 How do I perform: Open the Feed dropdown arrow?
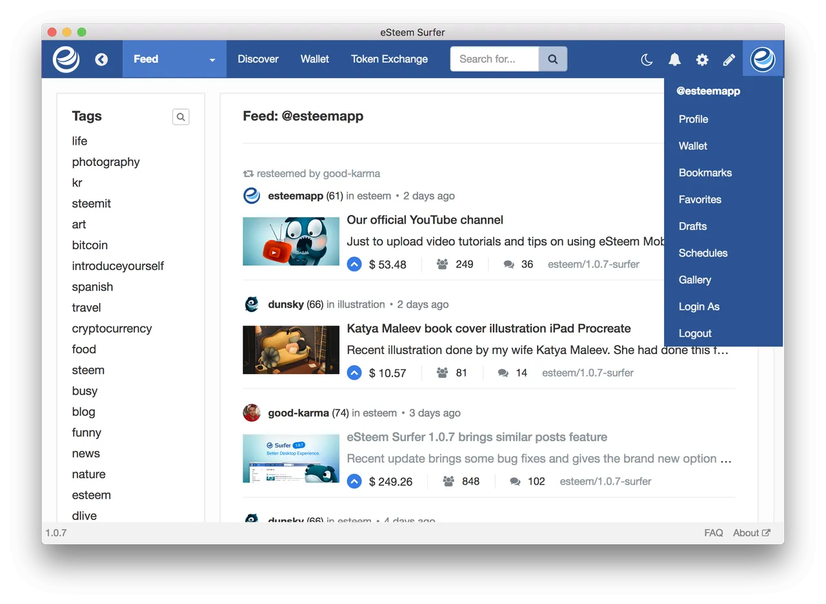click(x=212, y=60)
